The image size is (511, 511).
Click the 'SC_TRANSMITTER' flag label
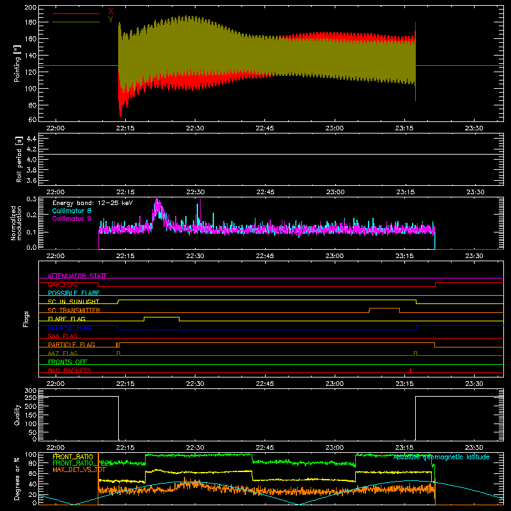click(74, 310)
